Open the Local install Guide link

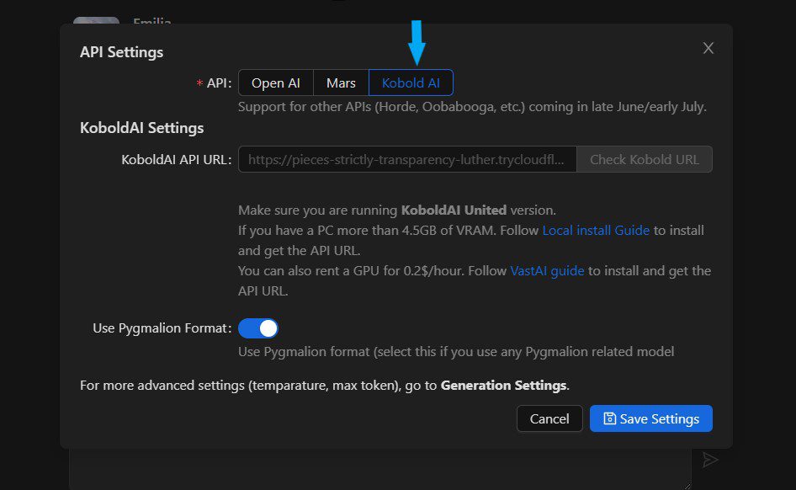tap(596, 231)
